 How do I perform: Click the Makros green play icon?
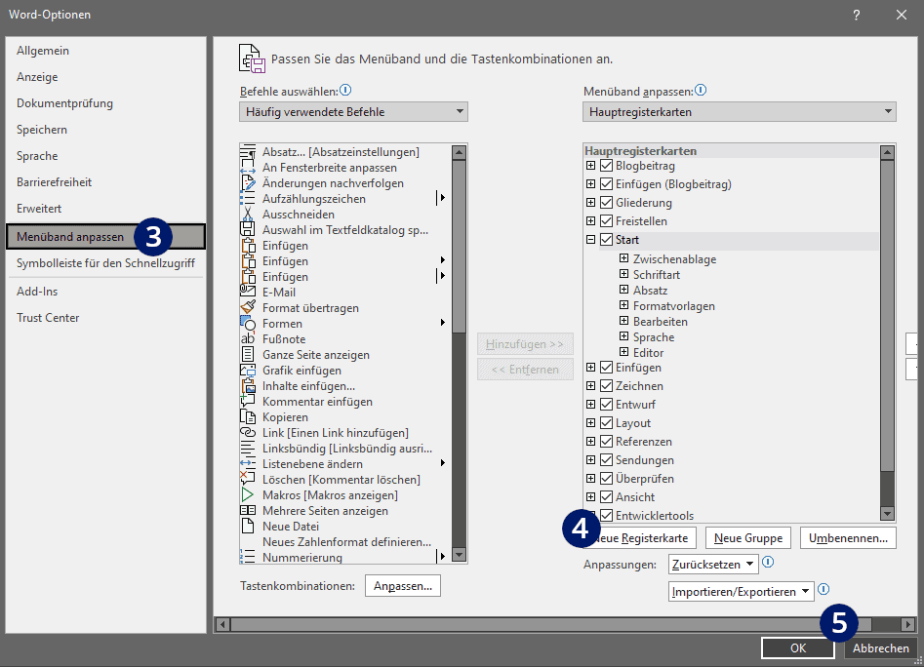pyautogui.click(x=248, y=495)
